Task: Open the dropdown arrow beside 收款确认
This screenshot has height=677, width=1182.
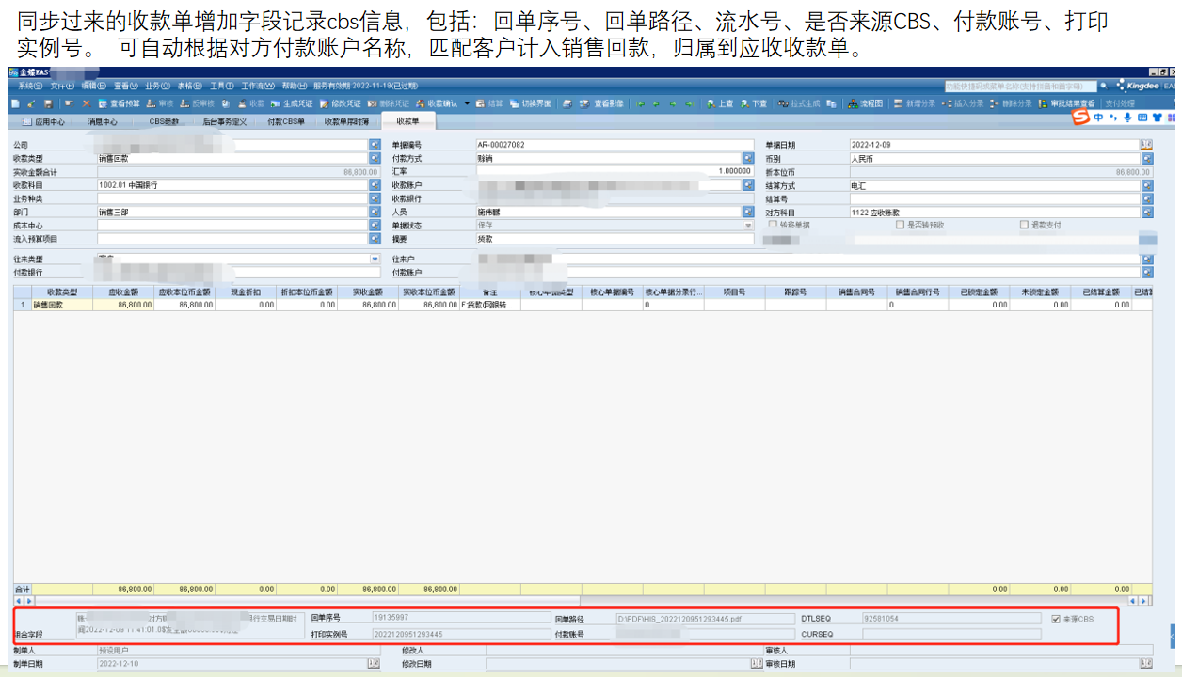Action: (467, 102)
